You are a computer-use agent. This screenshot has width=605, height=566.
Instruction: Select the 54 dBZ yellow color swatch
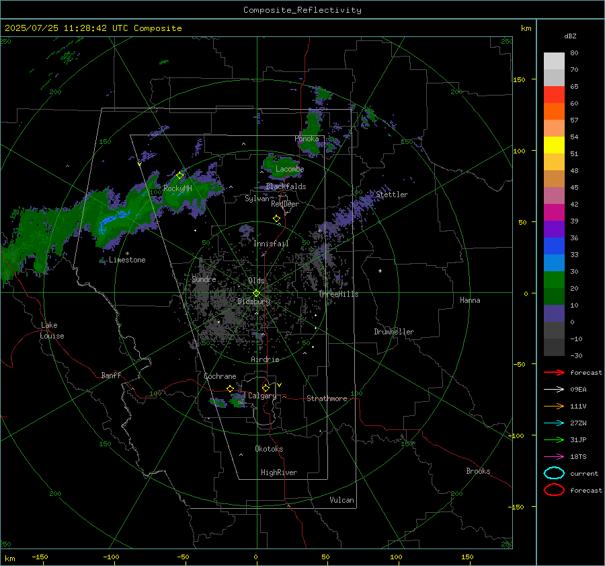(554, 145)
